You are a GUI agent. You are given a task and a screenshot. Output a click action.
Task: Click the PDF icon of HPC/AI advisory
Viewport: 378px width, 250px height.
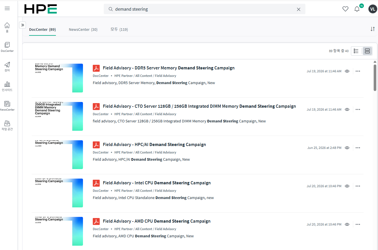pyautogui.click(x=96, y=145)
